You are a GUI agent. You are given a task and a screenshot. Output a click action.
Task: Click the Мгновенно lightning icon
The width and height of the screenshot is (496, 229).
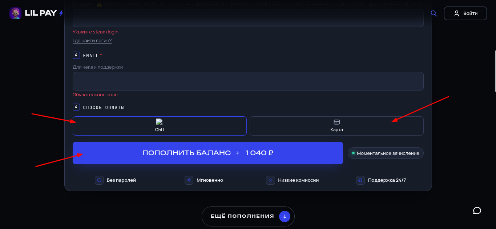tap(189, 180)
